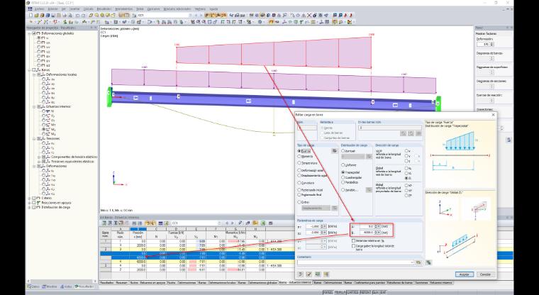
Task: Open the Módulos adicionales menu
Action: coord(177,9)
